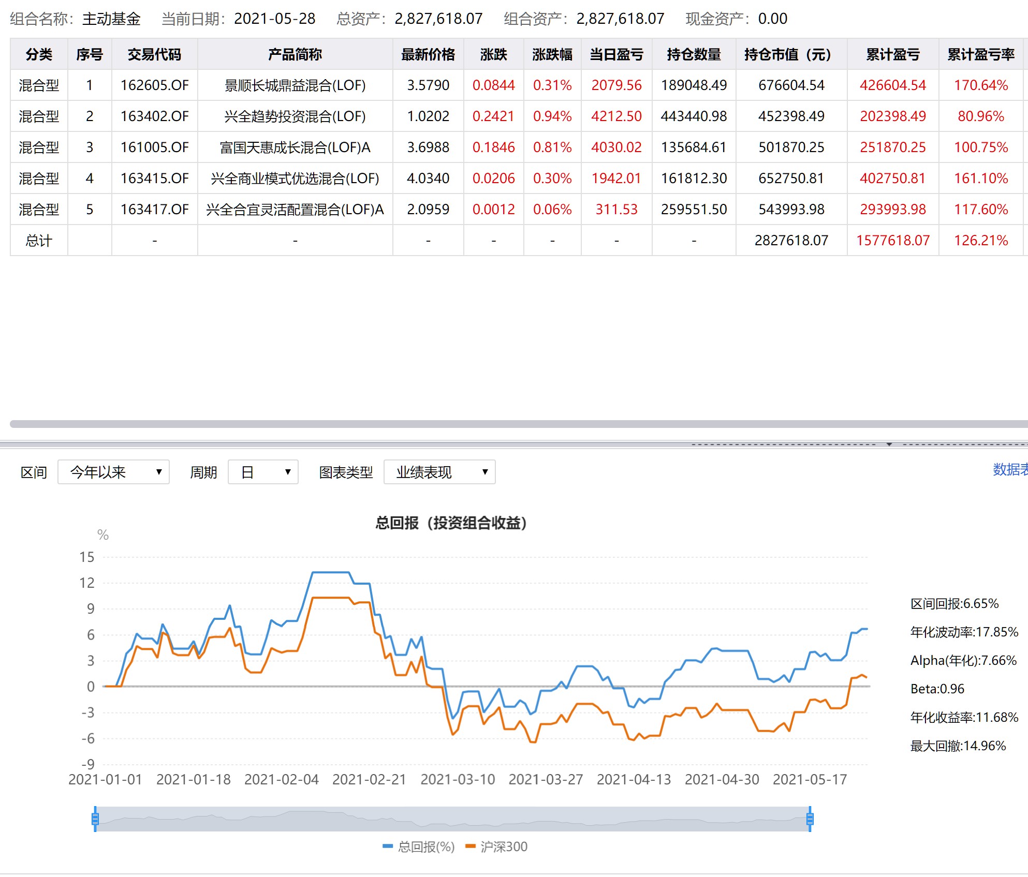
Task: Click the left range slider handle
Action: point(95,819)
